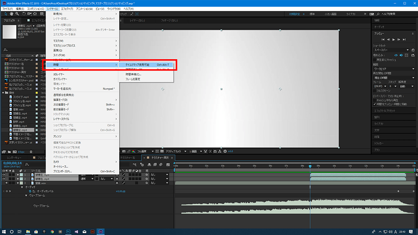Open the frame rate (29.97) dropdown
Image resolution: width=418 pixels, height=235 pixels.
click(x=380, y=86)
